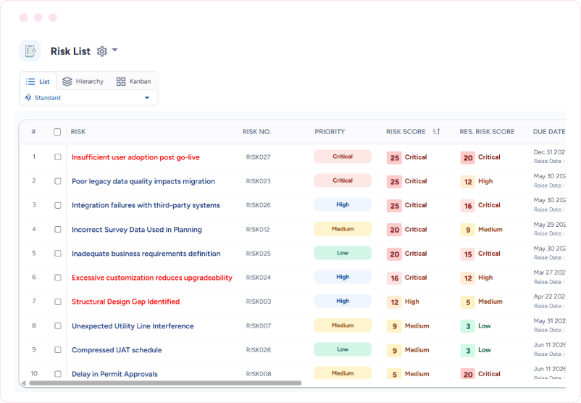Click the Medium priority badge for RISK012
This screenshot has width=581, height=403.
[343, 229]
